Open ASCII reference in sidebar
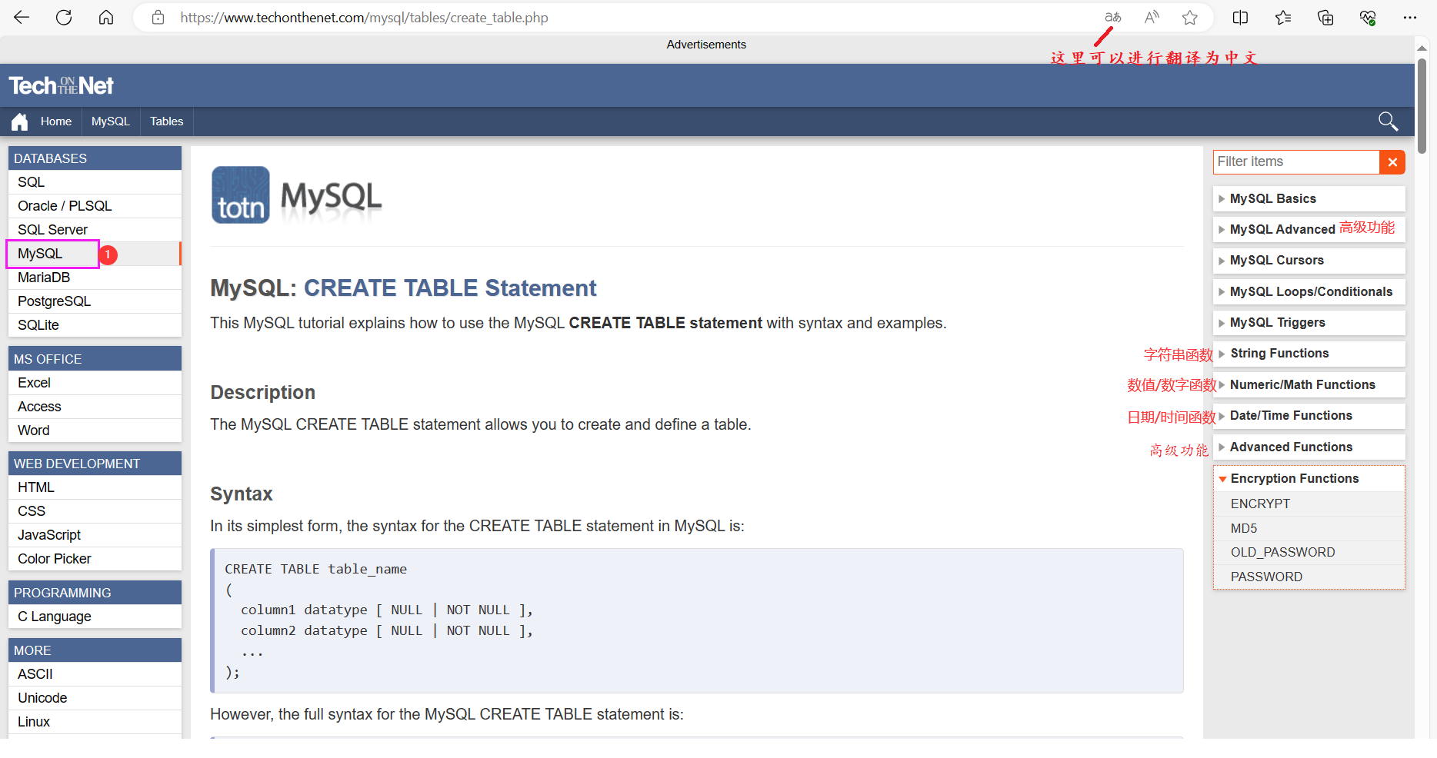1437x758 pixels. coord(95,674)
